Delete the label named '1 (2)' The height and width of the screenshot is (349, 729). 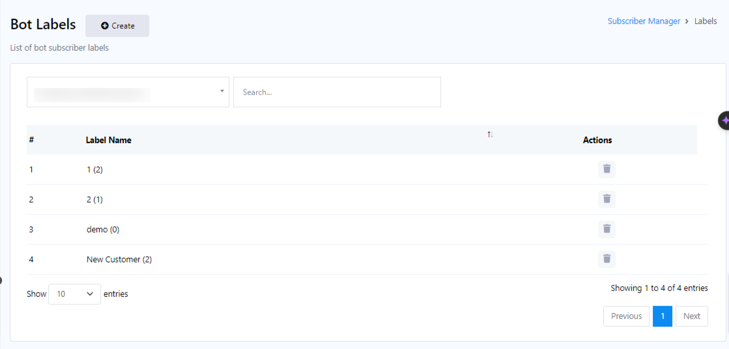[607, 169]
